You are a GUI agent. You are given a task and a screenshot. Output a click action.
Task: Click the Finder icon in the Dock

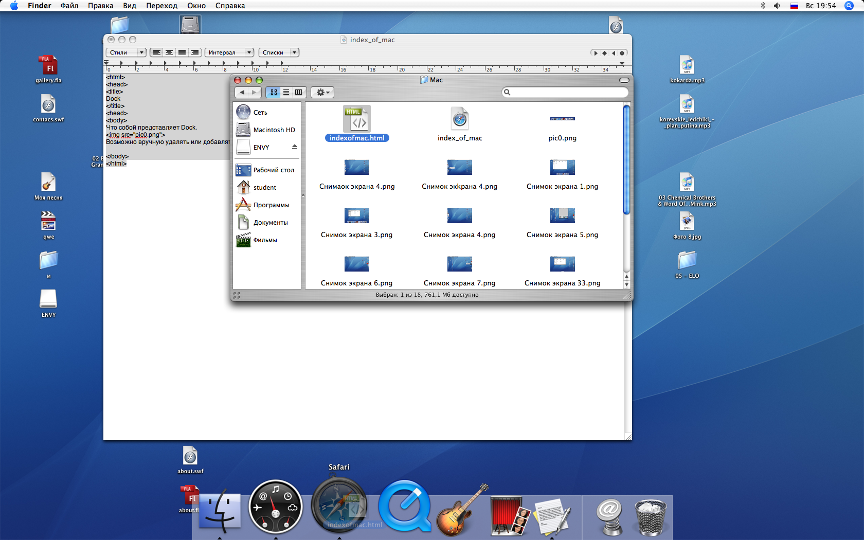pos(220,512)
